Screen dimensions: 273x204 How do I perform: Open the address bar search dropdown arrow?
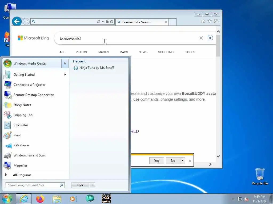click(103, 22)
